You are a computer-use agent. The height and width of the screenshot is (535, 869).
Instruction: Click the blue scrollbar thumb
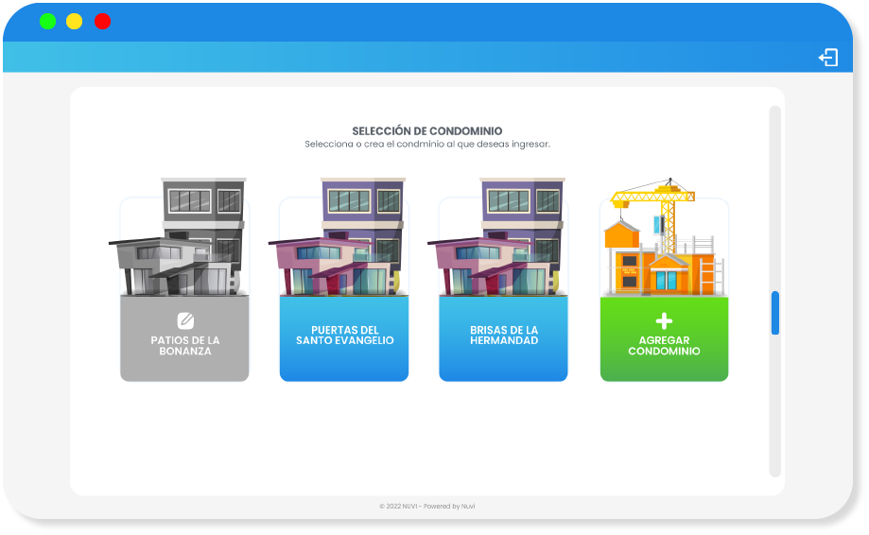[775, 313]
